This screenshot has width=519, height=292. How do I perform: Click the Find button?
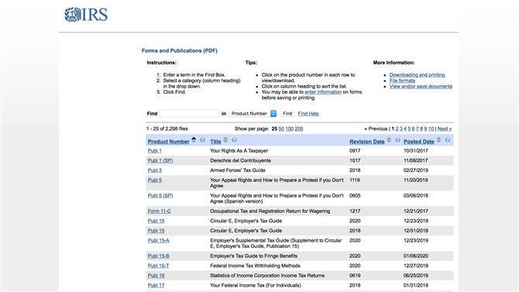(x=287, y=114)
